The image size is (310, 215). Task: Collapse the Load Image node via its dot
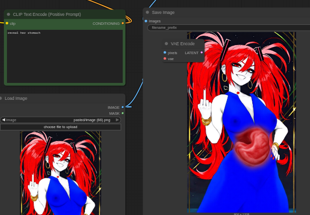click(1, 98)
